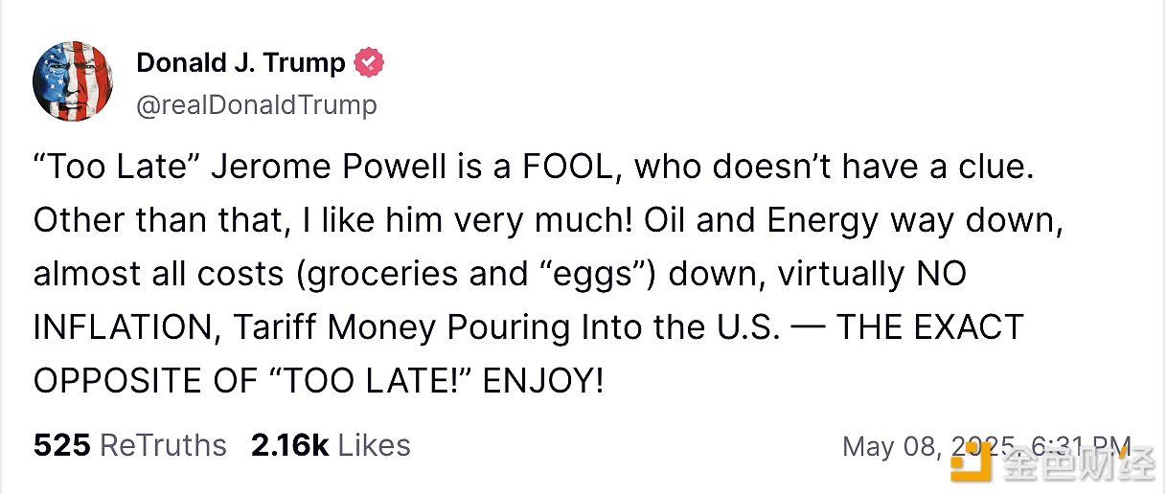Open the Donald J. Trump display name

point(240,63)
